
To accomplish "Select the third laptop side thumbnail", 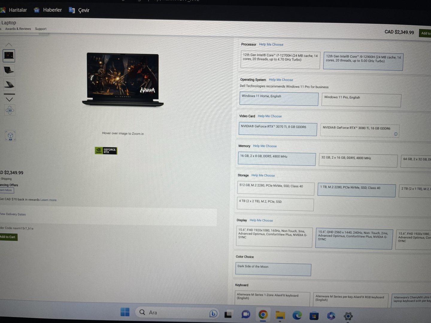I will [x=9, y=85].
